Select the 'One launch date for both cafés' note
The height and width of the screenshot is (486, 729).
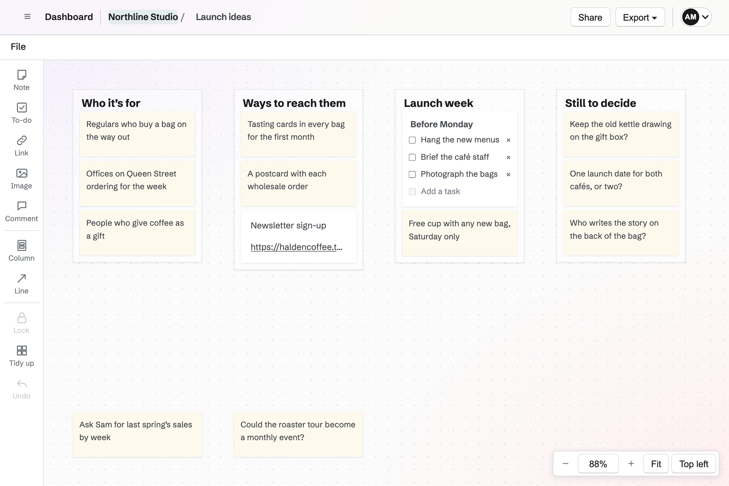[621, 183]
